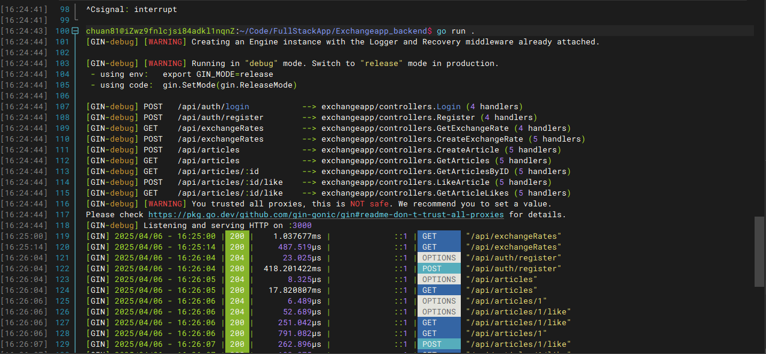Click the timestamp "[16:25:14]"
The width and height of the screenshot is (766, 354).
click(x=24, y=247)
